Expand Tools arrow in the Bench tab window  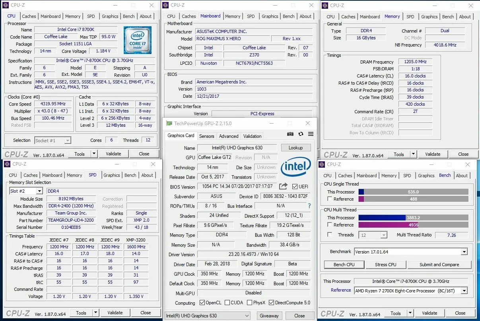[x=410, y=313]
